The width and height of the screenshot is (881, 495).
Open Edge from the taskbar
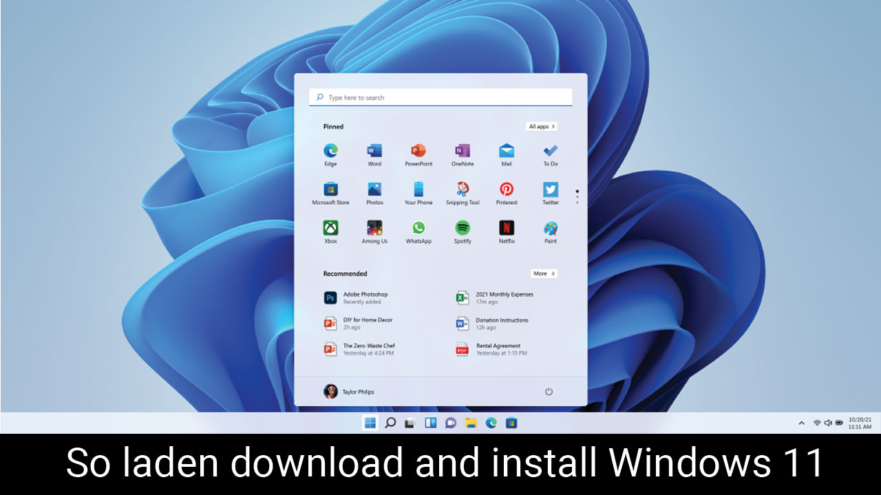pyautogui.click(x=491, y=423)
